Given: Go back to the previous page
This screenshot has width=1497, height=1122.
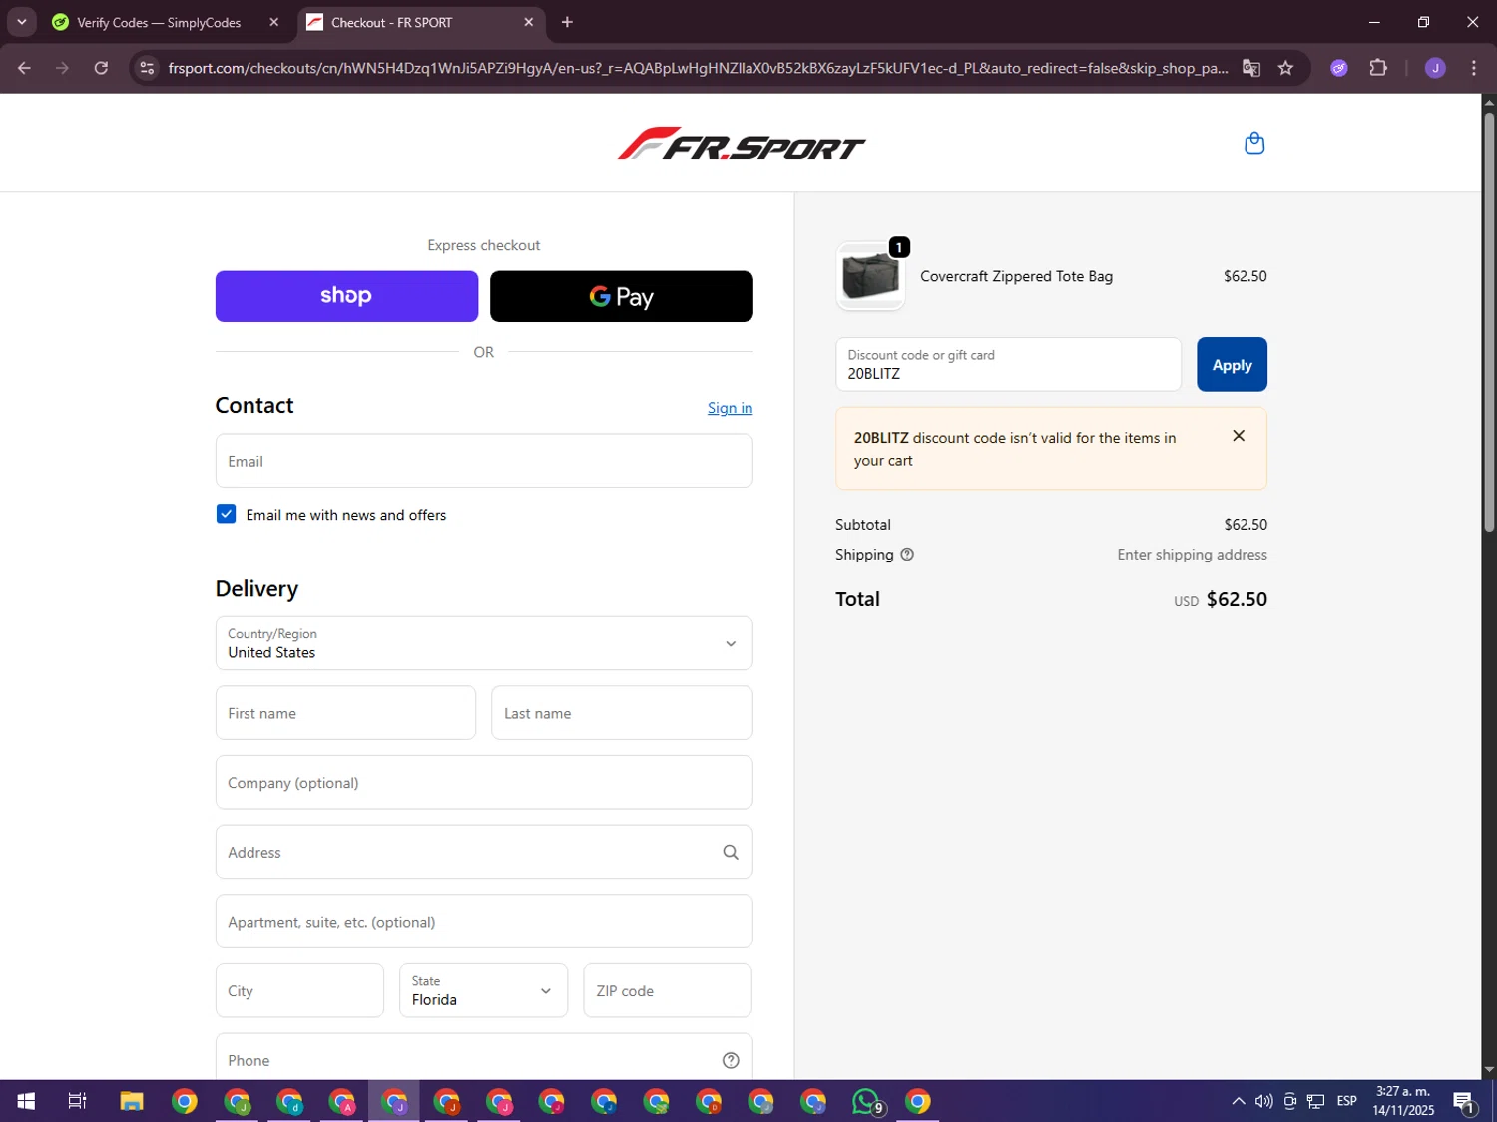Looking at the screenshot, I should point(24,68).
